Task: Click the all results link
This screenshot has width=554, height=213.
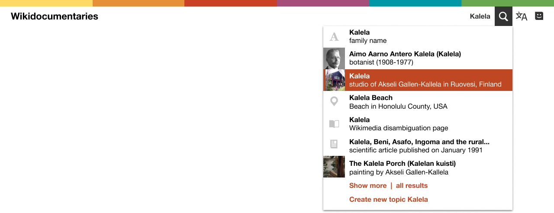Action: (412, 186)
